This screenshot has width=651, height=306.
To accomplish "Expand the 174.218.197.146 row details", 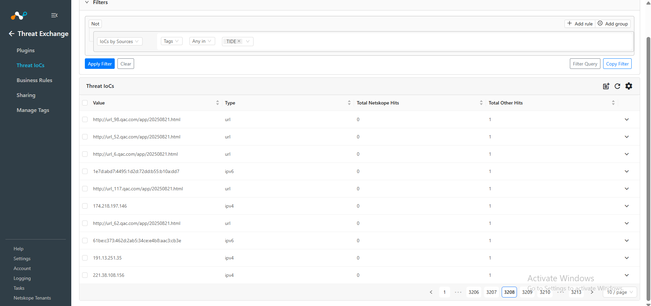I will [627, 206].
